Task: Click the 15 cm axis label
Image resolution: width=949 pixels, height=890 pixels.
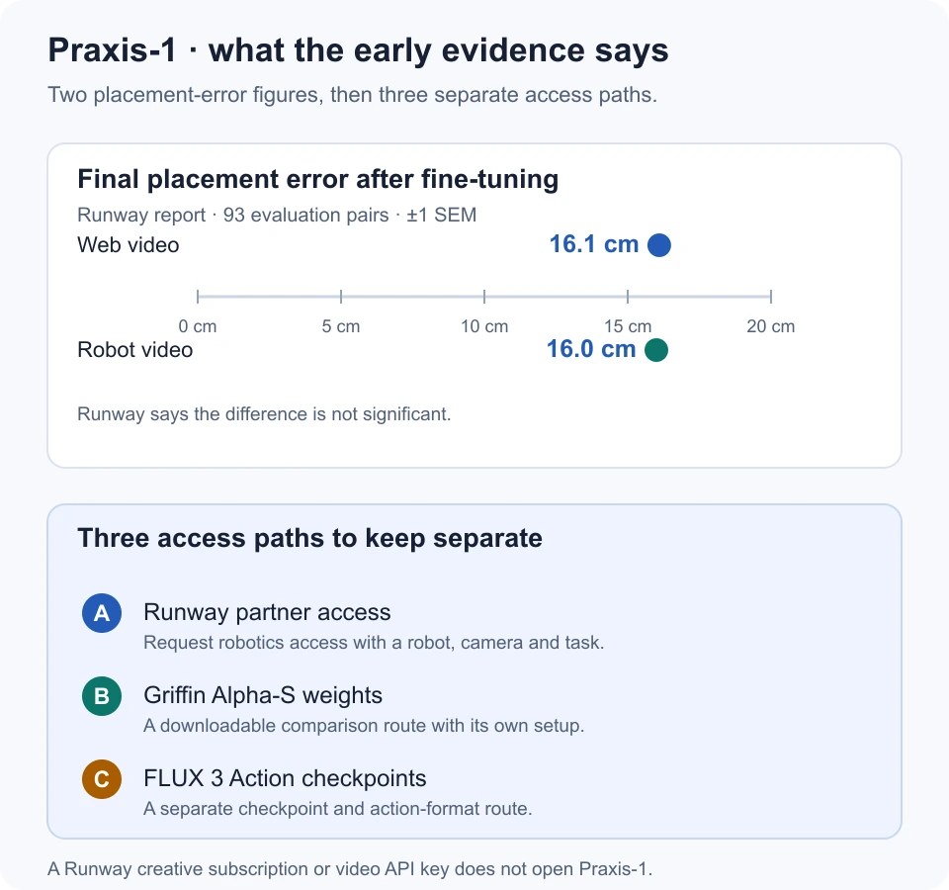Action: (x=628, y=326)
